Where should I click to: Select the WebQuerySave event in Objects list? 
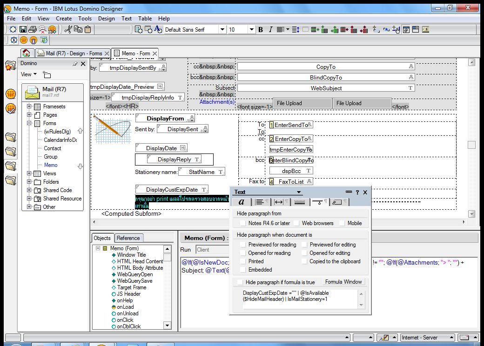click(134, 281)
